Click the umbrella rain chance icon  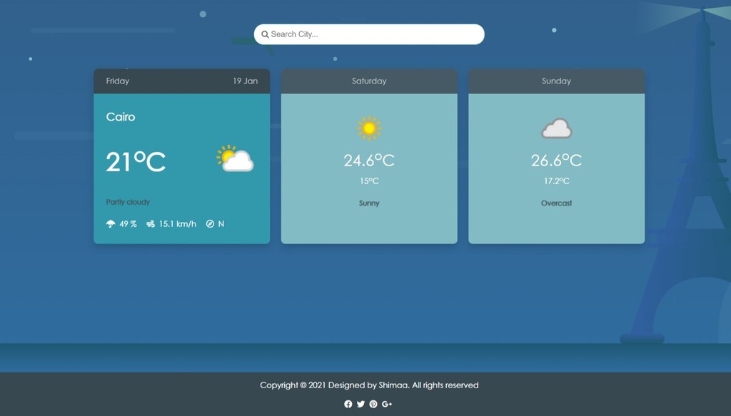[111, 224]
